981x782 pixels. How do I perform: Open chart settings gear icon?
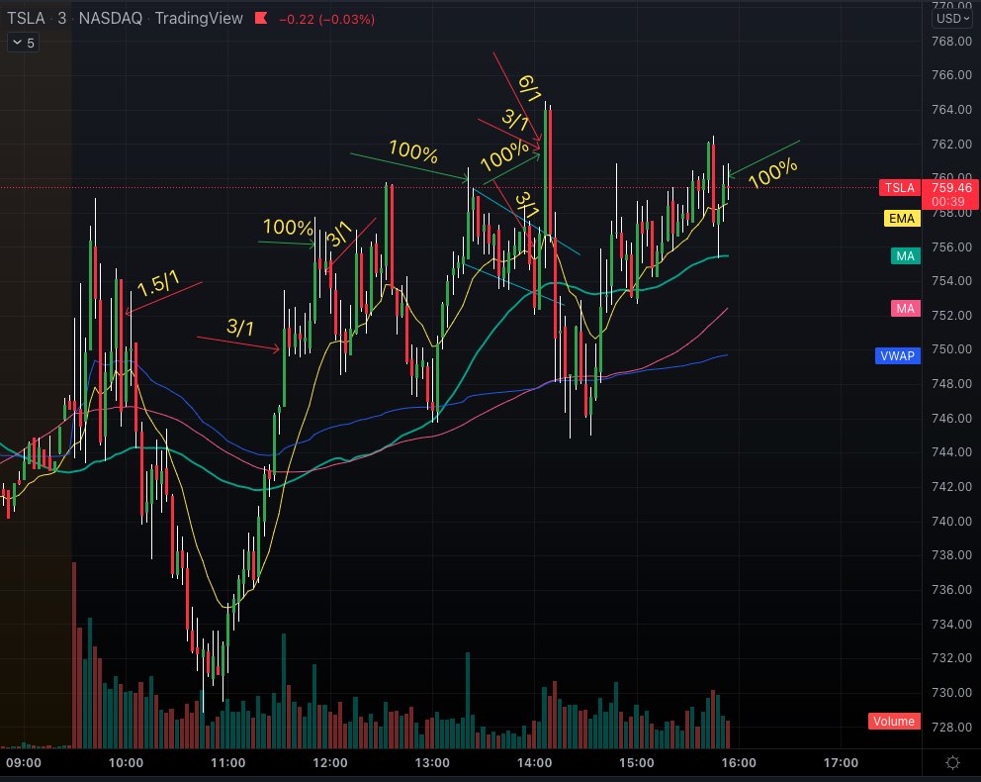(952, 762)
